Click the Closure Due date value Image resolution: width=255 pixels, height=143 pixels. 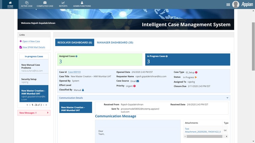[199, 86]
